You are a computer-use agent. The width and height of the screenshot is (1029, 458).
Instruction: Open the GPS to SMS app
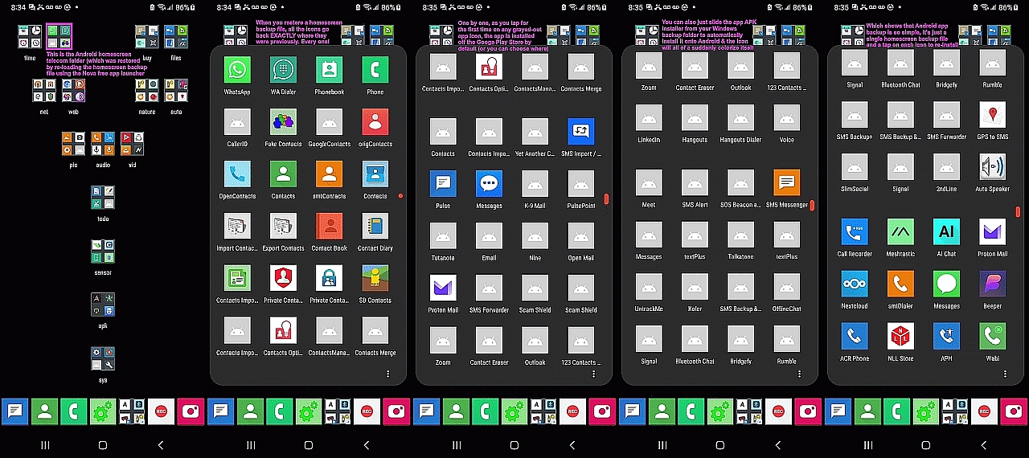[993, 115]
